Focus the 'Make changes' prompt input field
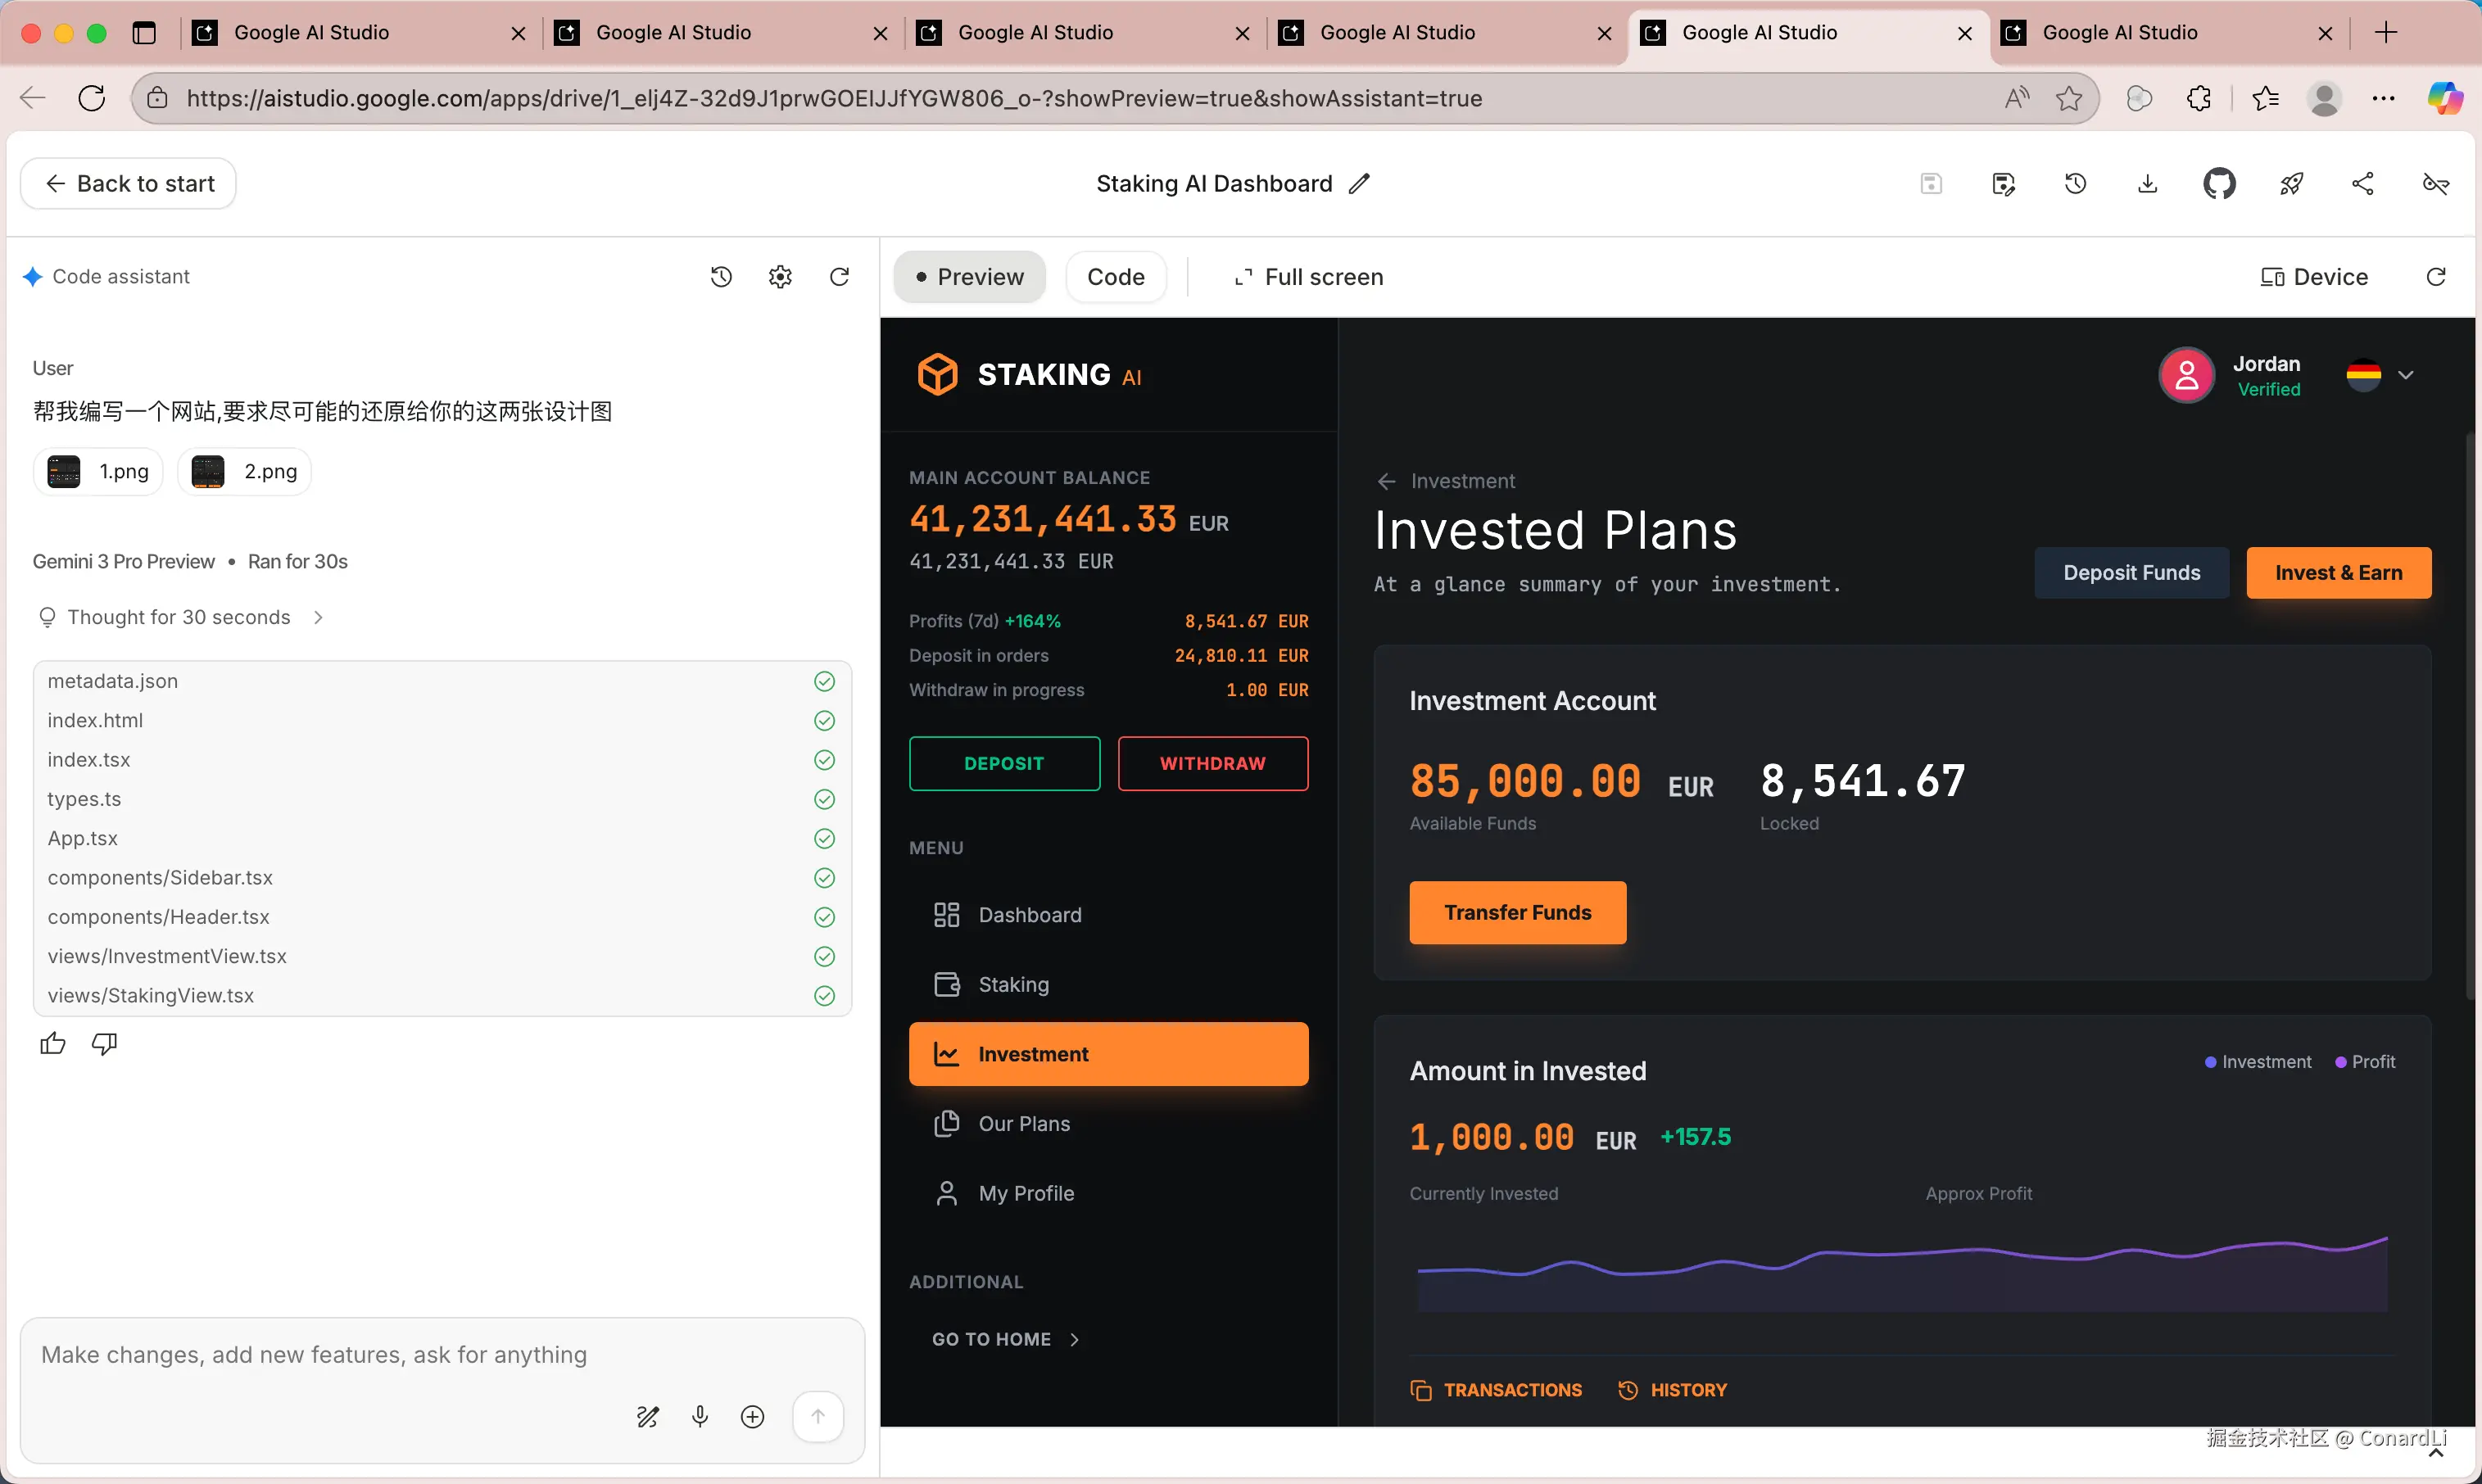The image size is (2482, 1484). [314, 1354]
